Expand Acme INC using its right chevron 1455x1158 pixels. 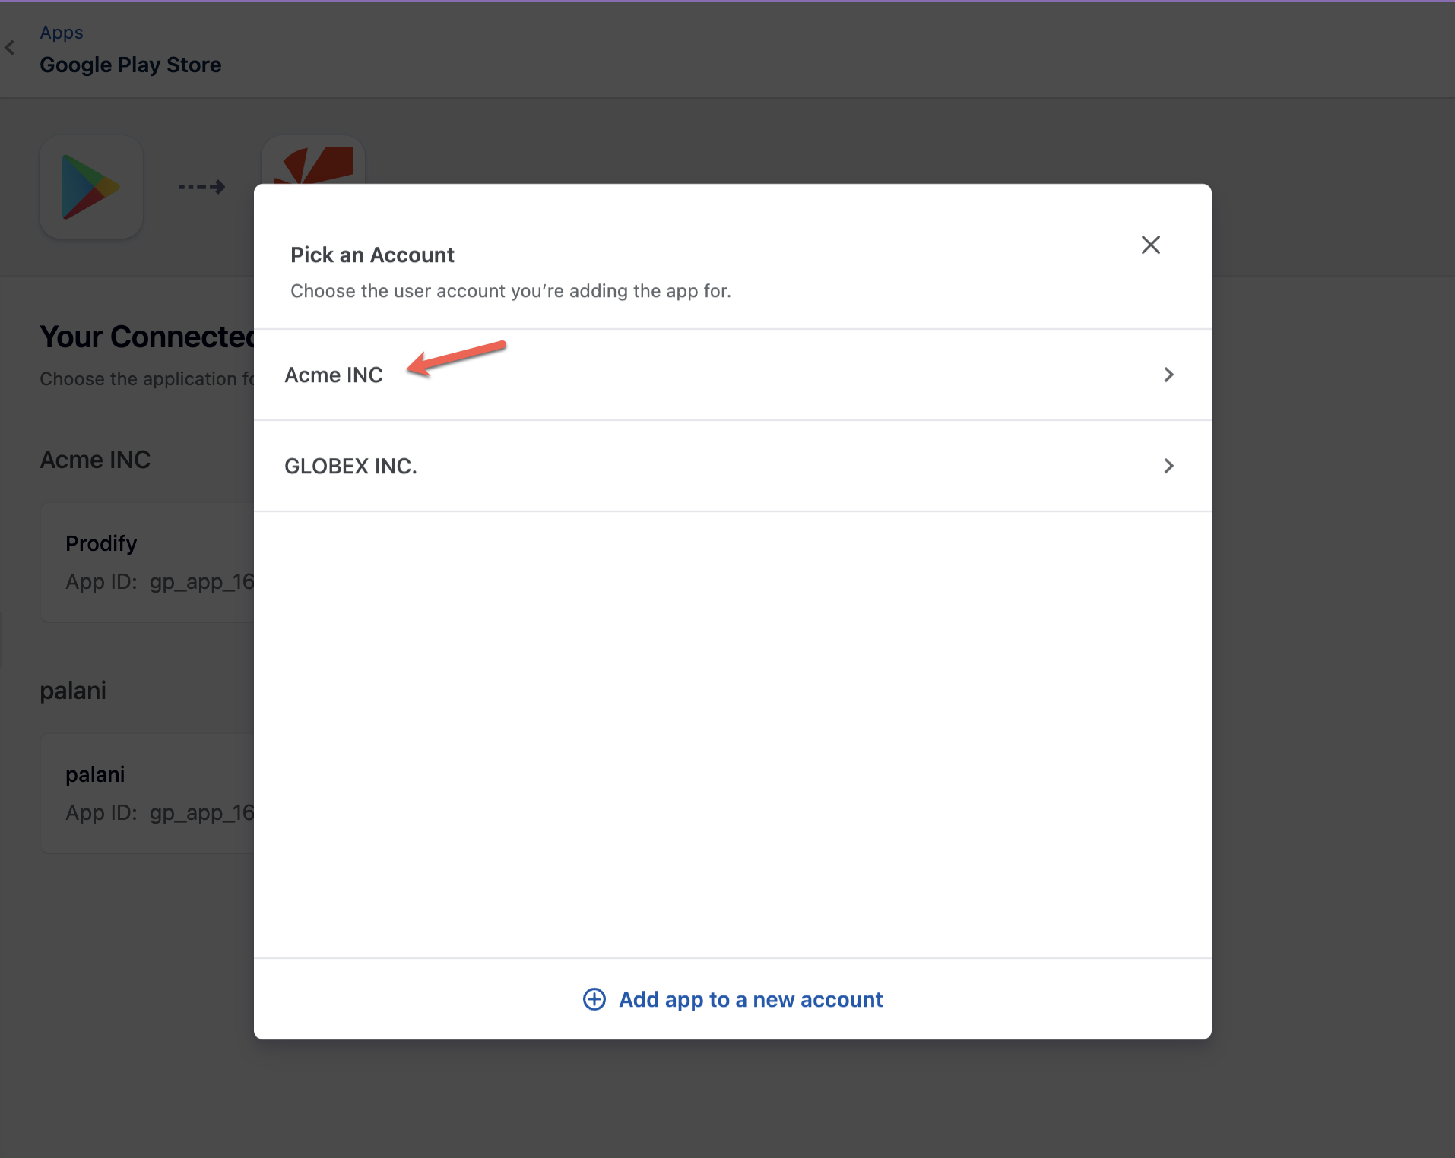(x=1168, y=375)
